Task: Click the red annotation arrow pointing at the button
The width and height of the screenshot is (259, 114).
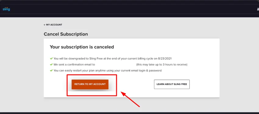Action: [131, 99]
